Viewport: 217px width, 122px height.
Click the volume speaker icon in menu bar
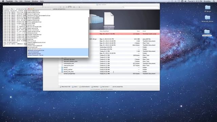point(185,1)
